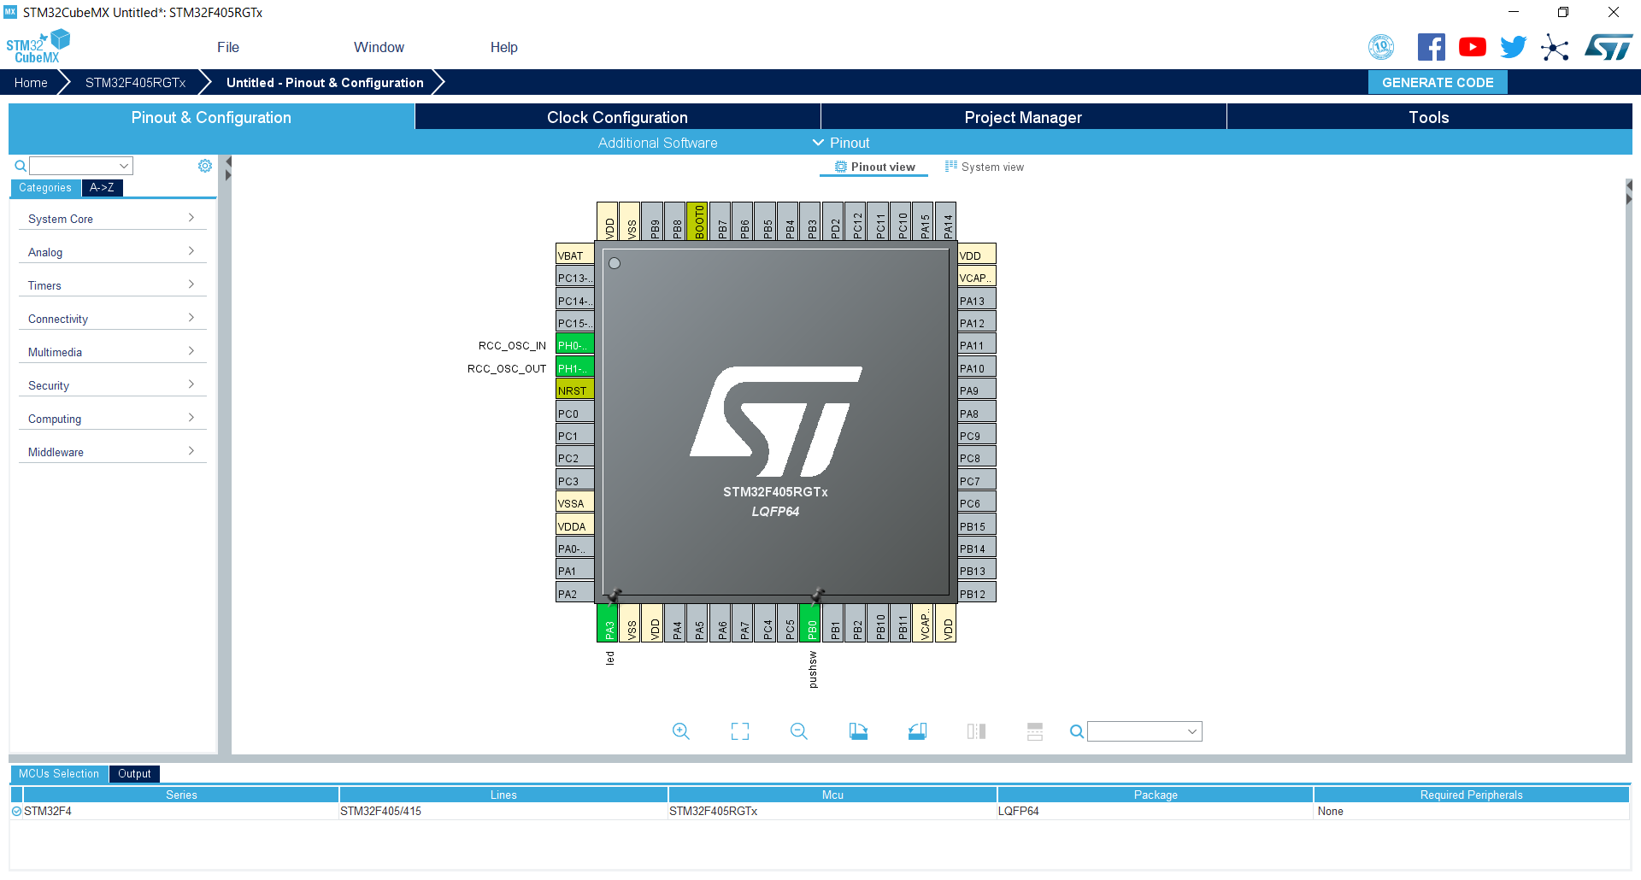Expand the Analog category

[x=112, y=252]
